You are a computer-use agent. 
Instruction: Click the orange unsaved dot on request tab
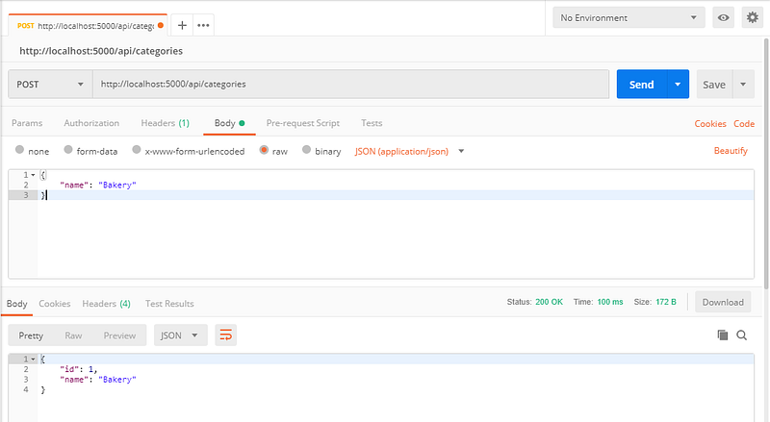161,25
